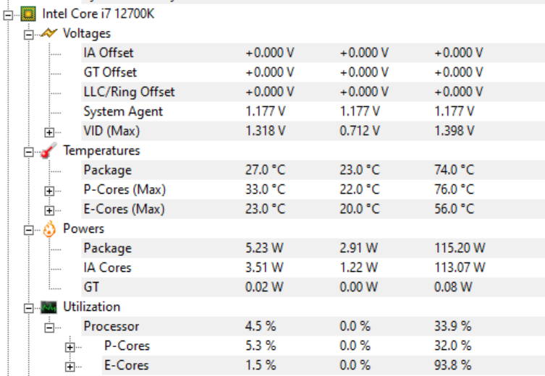Collapse the Intel Core i7 12700K node
This screenshot has height=376, width=545.
point(8,15)
